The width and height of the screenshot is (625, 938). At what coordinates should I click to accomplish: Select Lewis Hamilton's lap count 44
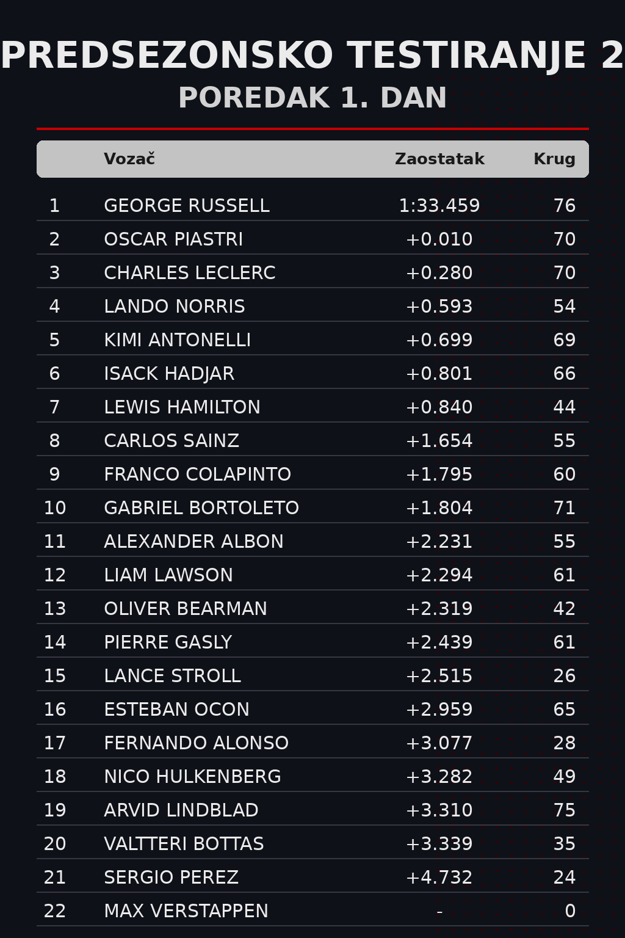tap(564, 407)
